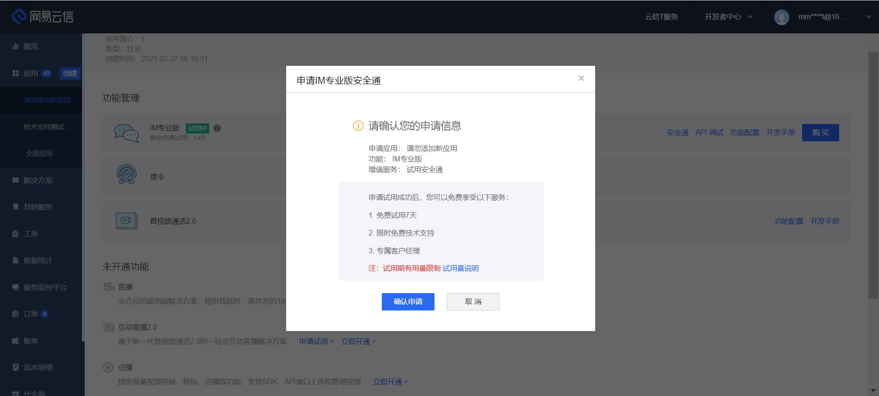Image resolution: width=879 pixels, height=396 pixels.
Task: Click the 直播 camera icon
Action: click(x=109, y=287)
